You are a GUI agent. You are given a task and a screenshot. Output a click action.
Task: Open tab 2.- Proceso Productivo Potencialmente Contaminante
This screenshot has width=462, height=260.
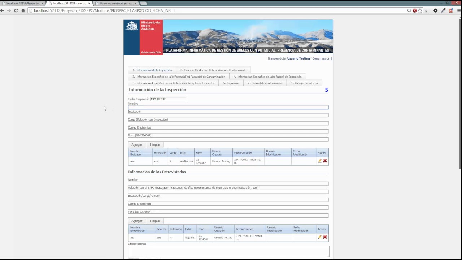click(x=213, y=70)
